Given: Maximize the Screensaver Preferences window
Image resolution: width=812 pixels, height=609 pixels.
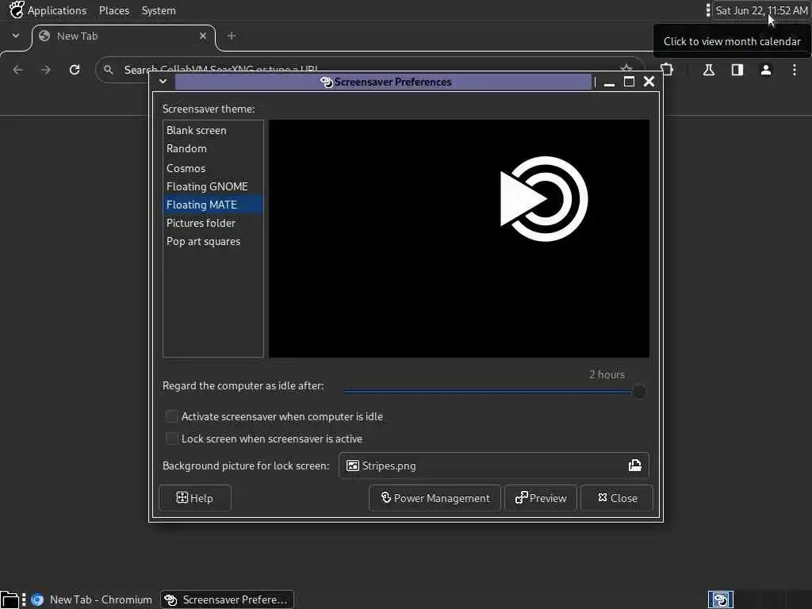Looking at the screenshot, I should (629, 82).
